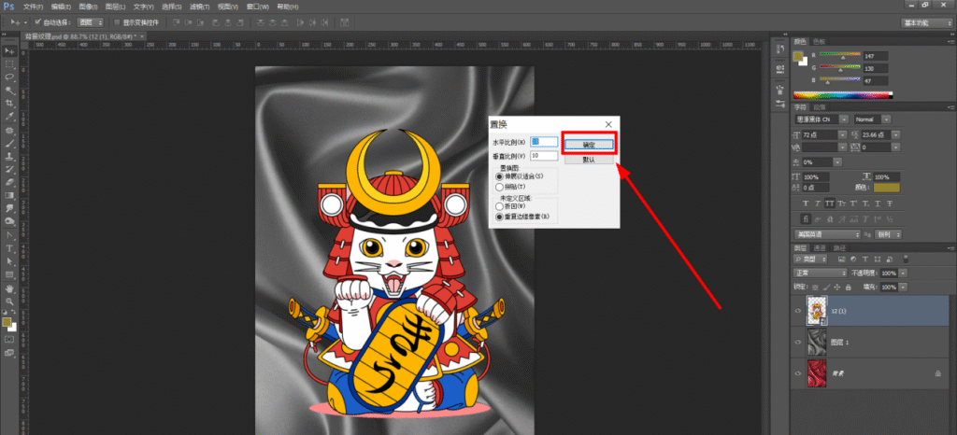The height and width of the screenshot is (435, 957).
Task: Open the 锐利 anti-aliasing dropdown
Action: click(x=888, y=234)
